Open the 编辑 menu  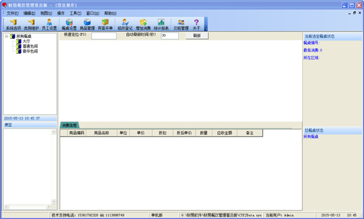pyautogui.click(x=29, y=13)
